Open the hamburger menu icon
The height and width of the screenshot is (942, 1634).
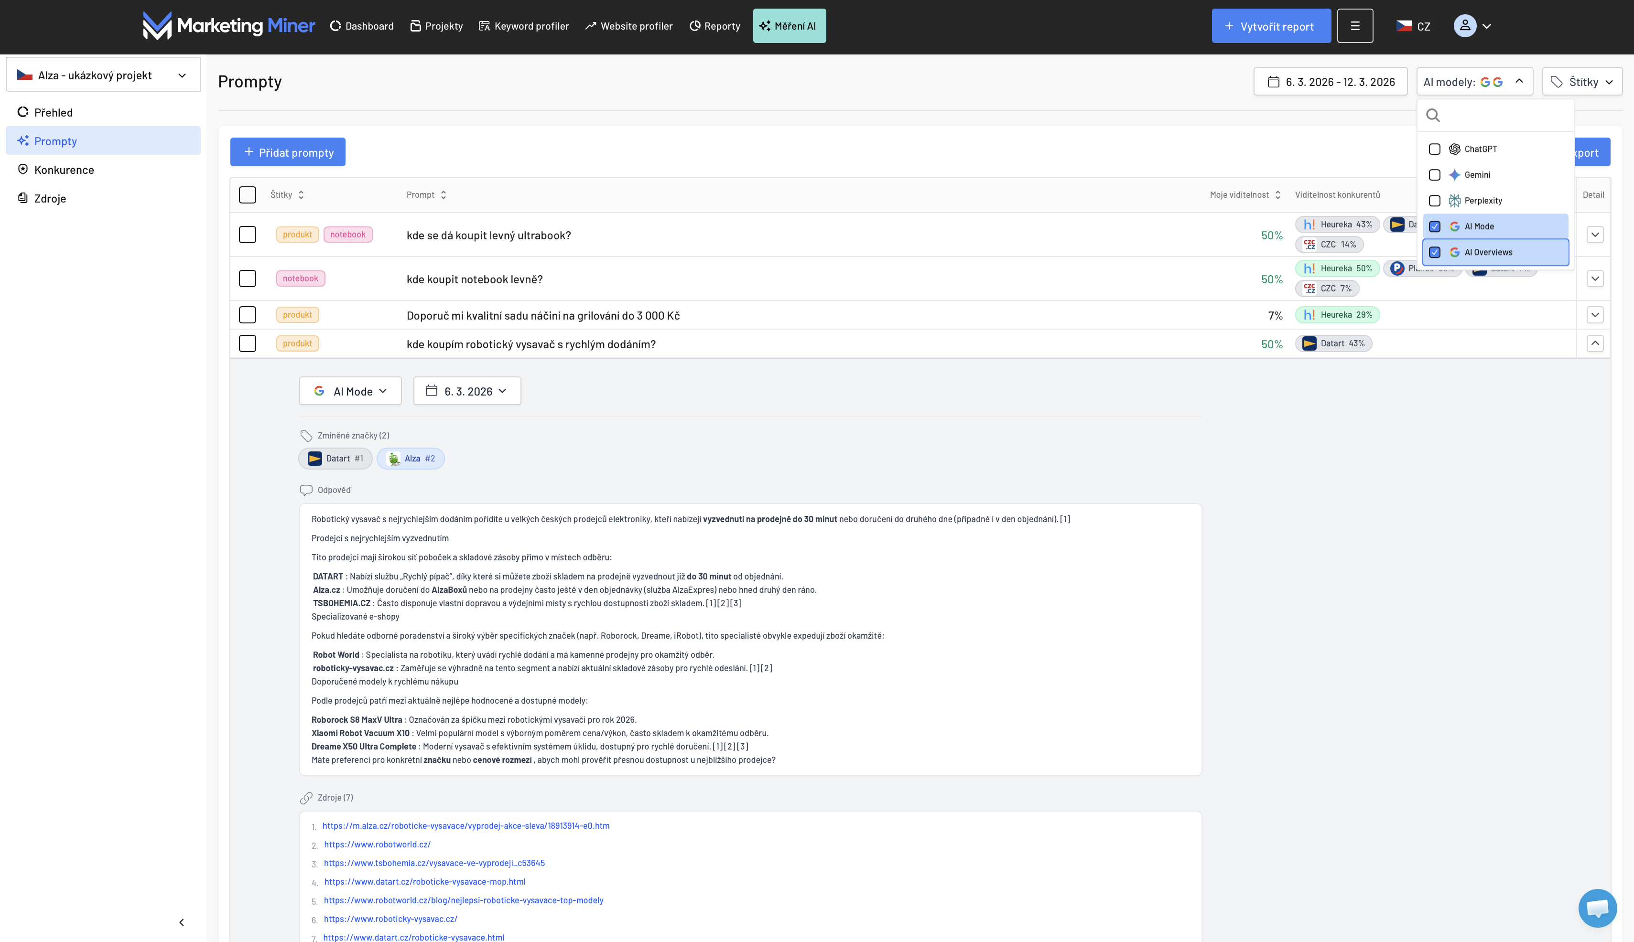[1355, 26]
